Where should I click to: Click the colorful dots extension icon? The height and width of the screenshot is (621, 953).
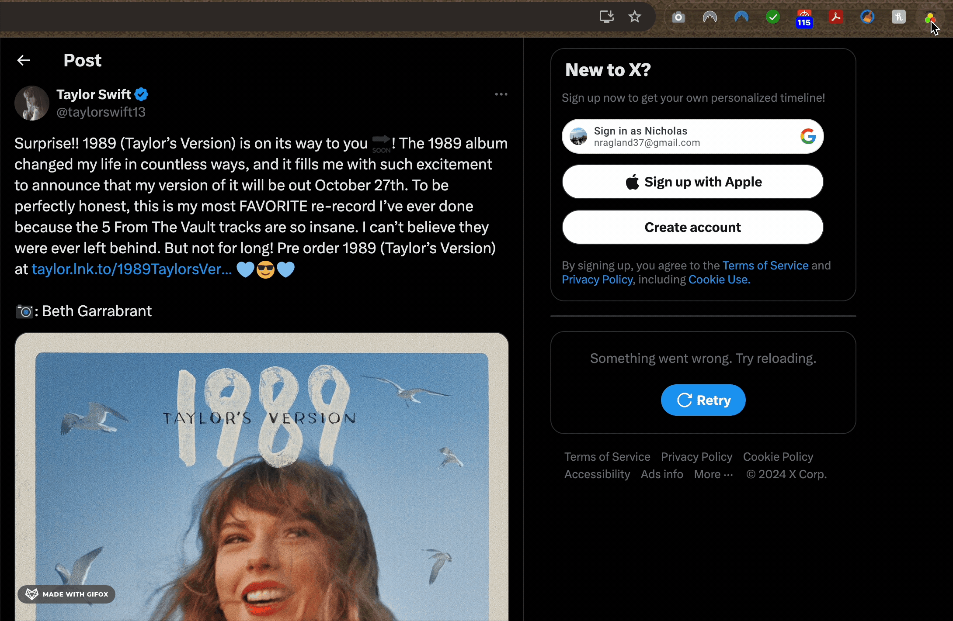click(x=929, y=18)
